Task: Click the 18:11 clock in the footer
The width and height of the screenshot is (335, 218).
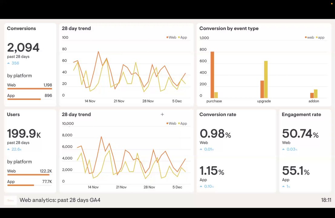Action: (326, 200)
